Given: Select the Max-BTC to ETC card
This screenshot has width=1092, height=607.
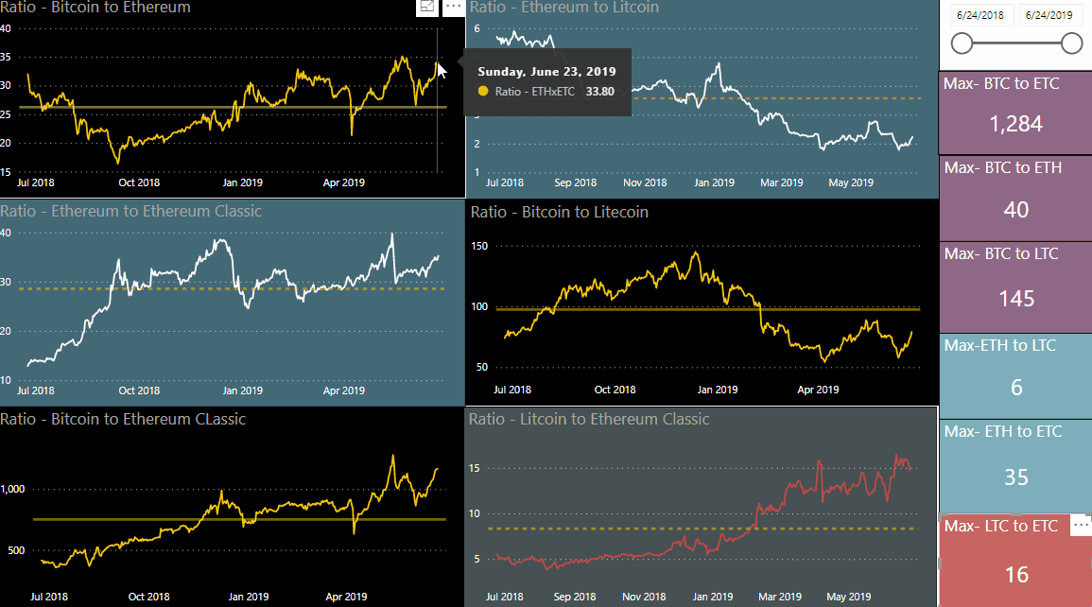Looking at the screenshot, I should tap(1014, 109).
